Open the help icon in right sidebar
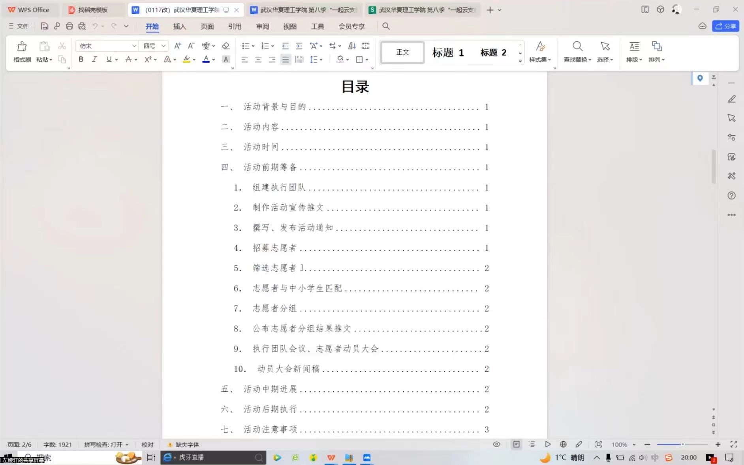 [731, 196]
